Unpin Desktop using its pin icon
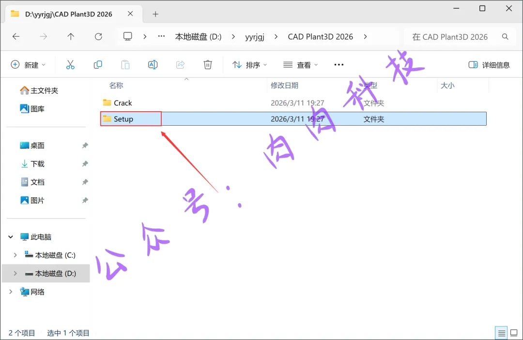The image size is (523, 340). (85, 146)
